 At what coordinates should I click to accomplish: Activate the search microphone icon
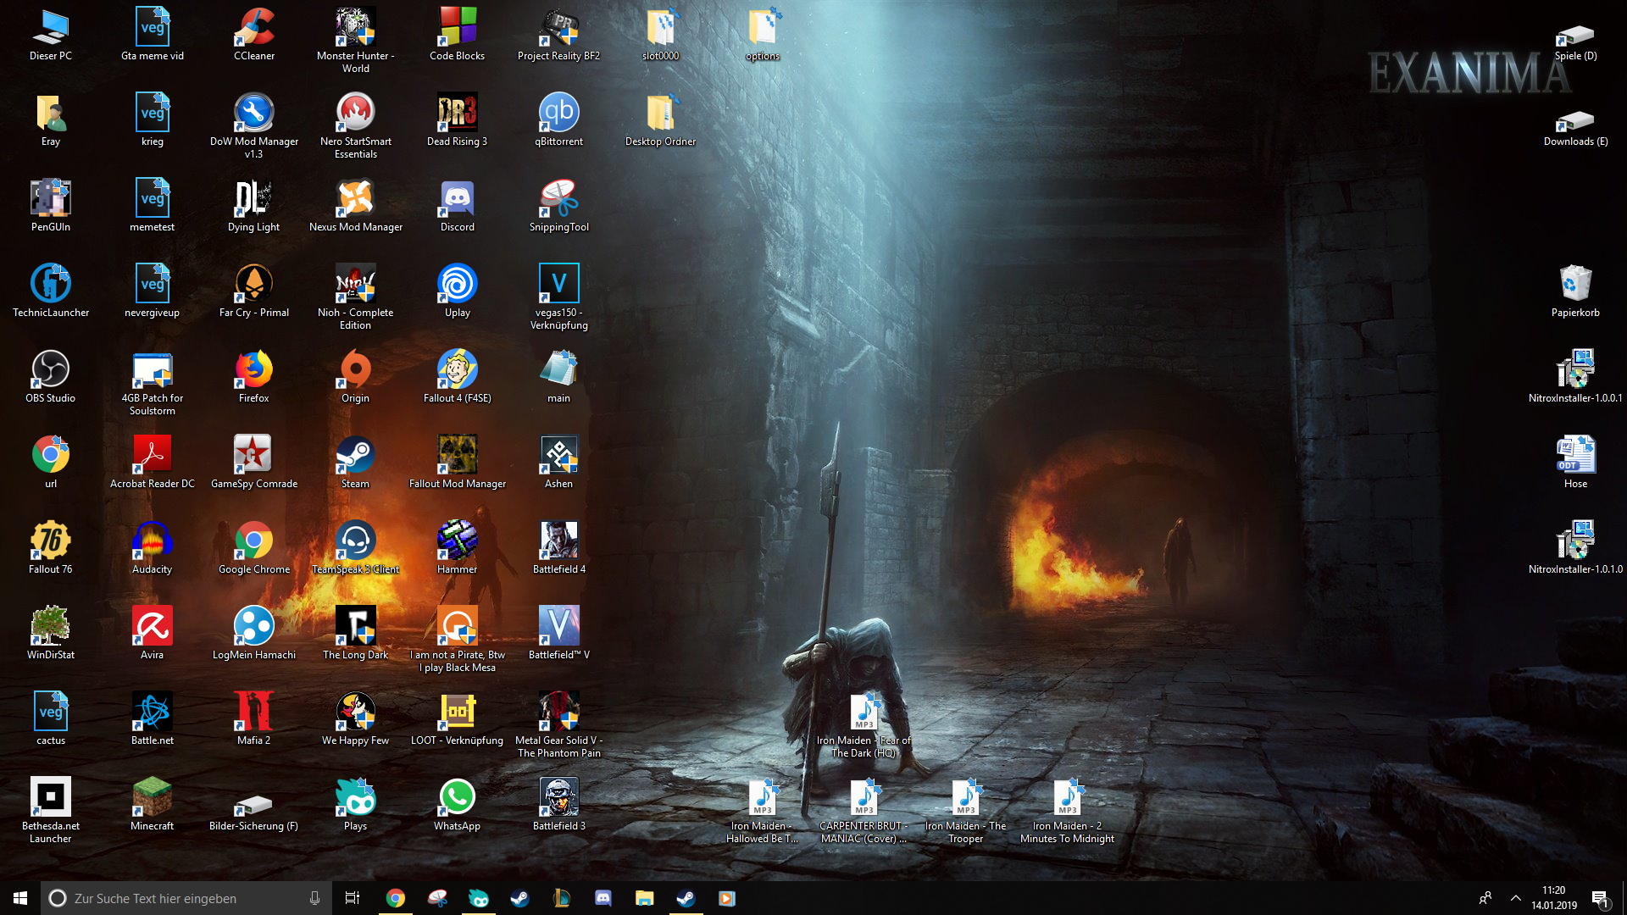[x=314, y=898]
